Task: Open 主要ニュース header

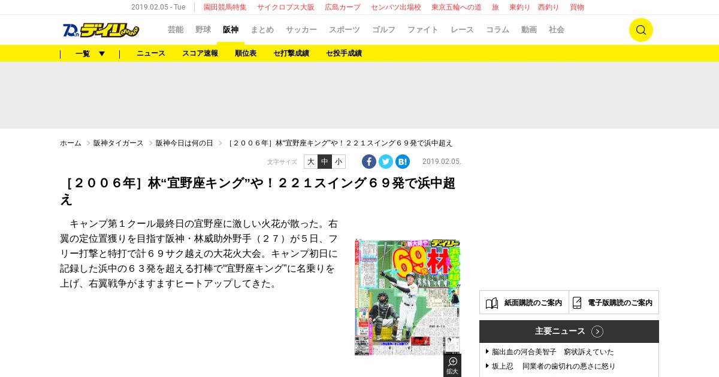Action: [x=569, y=332]
